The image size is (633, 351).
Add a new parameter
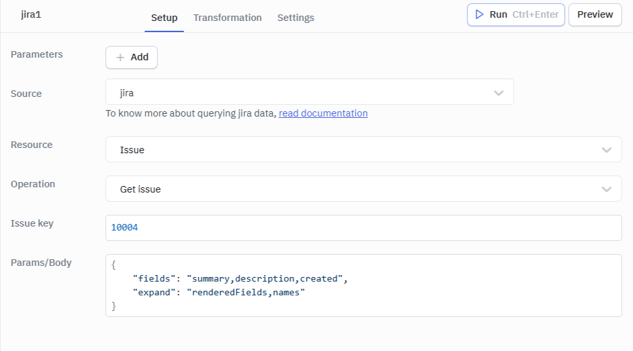coord(131,57)
